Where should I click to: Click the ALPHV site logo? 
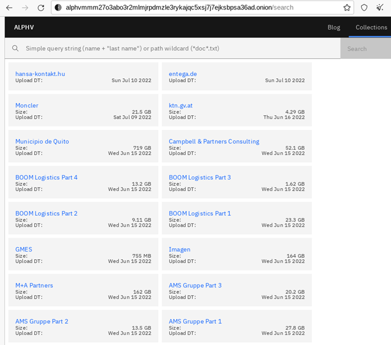24,27
